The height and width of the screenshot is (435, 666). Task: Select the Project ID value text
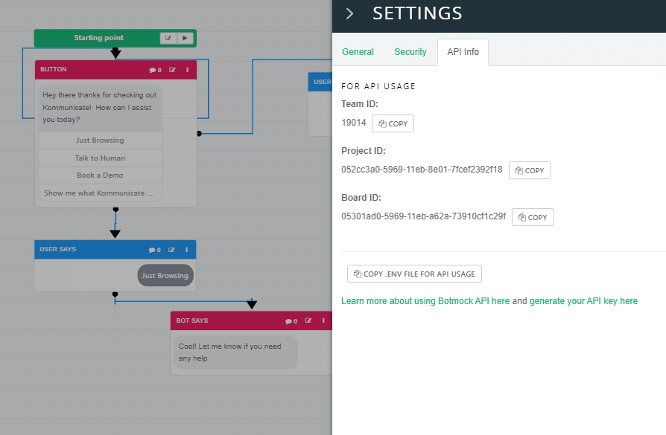click(x=422, y=170)
